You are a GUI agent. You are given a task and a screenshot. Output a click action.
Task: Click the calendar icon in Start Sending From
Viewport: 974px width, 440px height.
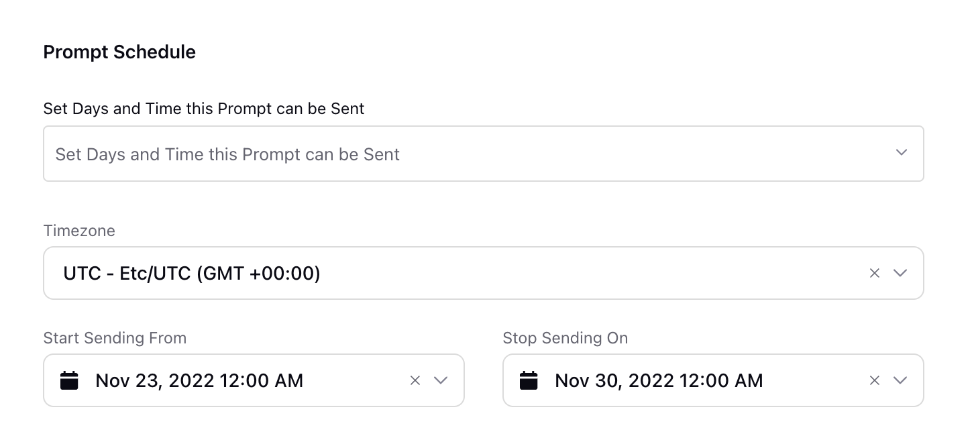pyautogui.click(x=69, y=380)
